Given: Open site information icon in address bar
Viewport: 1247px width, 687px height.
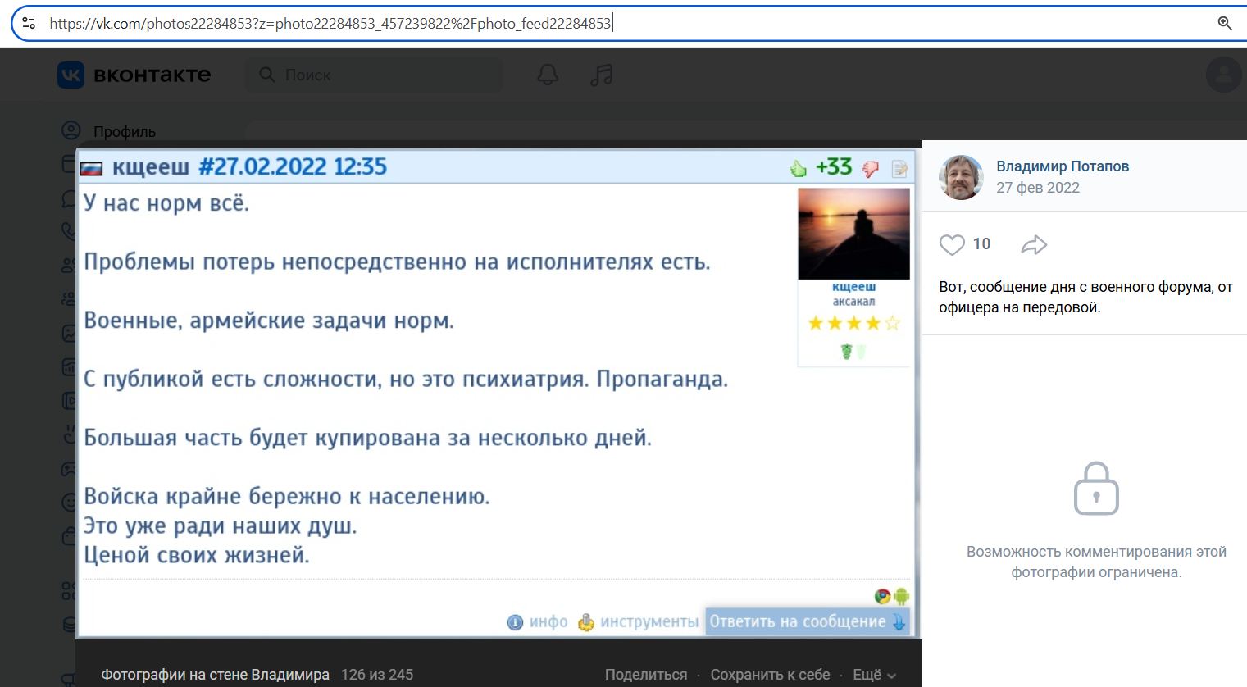Looking at the screenshot, I should pos(28,23).
